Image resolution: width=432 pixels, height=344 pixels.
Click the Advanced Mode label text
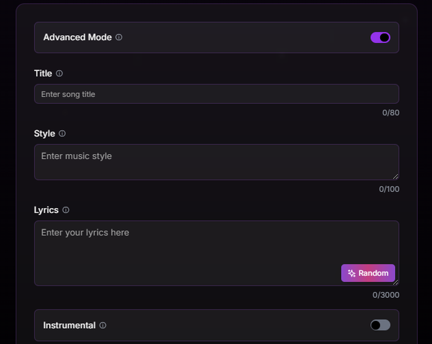pyautogui.click(x=77, y=37)
